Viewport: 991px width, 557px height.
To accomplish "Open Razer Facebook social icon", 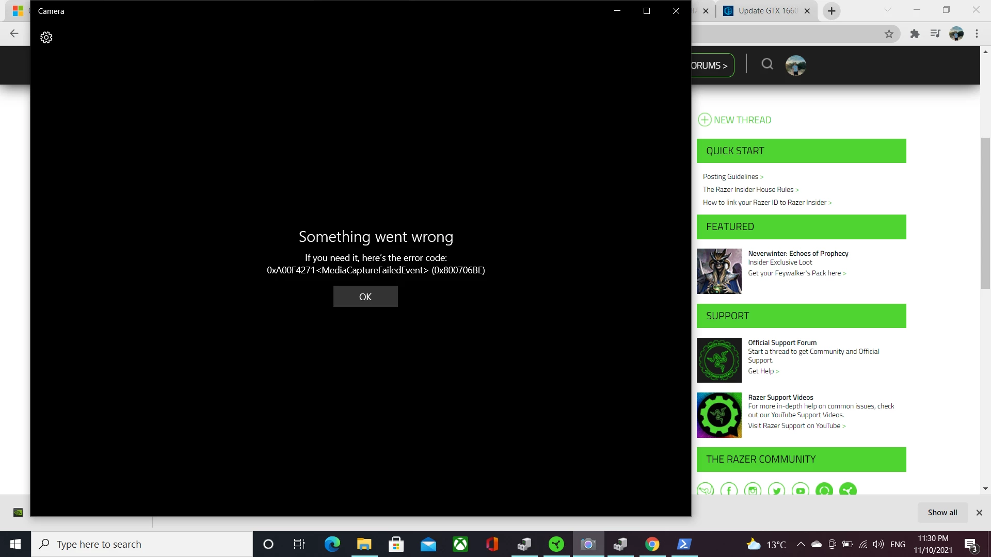I will click(x=729, y=490).
